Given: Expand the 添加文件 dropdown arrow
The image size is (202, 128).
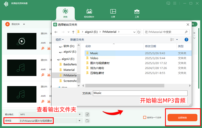Looking at the screenshot, I should (x=24, y=24).
